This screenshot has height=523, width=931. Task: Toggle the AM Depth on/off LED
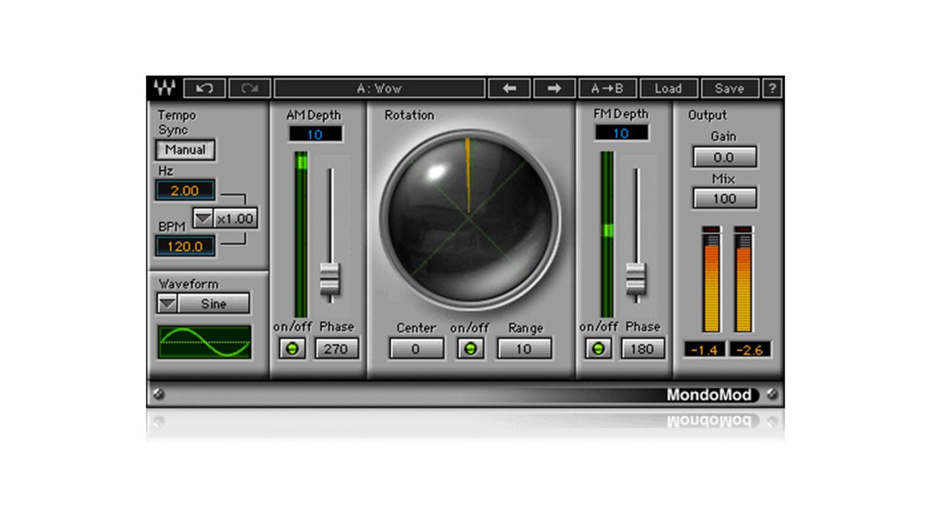pos(293,349)
